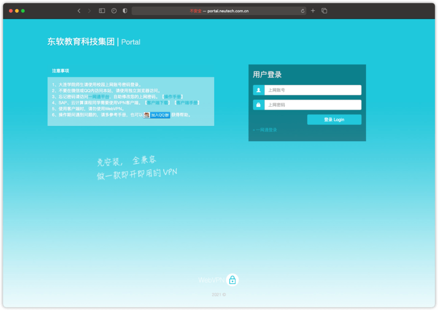Screen dimensions: 438x310
Task: Click the user account icon beside the username field
Action: point(258,90)
